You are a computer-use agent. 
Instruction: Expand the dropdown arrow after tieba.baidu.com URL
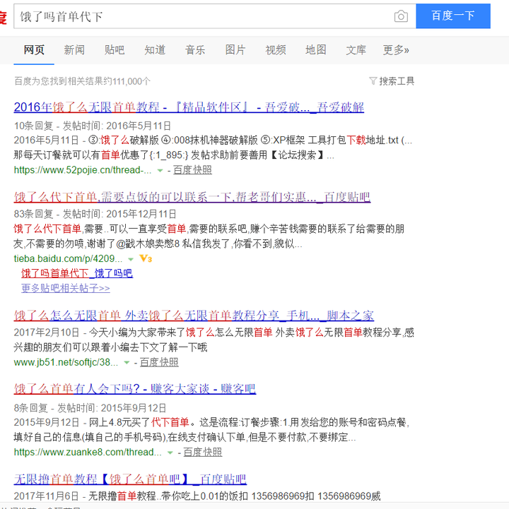click(131, 259)
